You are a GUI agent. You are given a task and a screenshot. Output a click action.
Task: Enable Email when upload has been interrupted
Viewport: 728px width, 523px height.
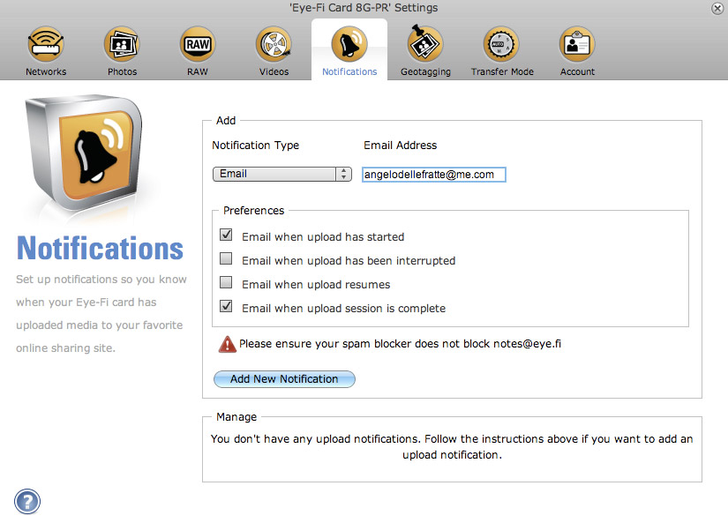coord(226,258)
